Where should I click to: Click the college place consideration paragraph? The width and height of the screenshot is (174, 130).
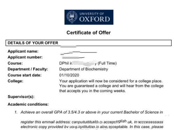click(111, 86)
